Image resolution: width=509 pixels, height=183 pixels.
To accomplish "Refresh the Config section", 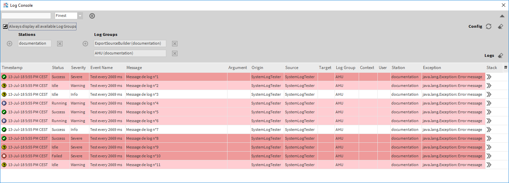I will coord(489,26).
